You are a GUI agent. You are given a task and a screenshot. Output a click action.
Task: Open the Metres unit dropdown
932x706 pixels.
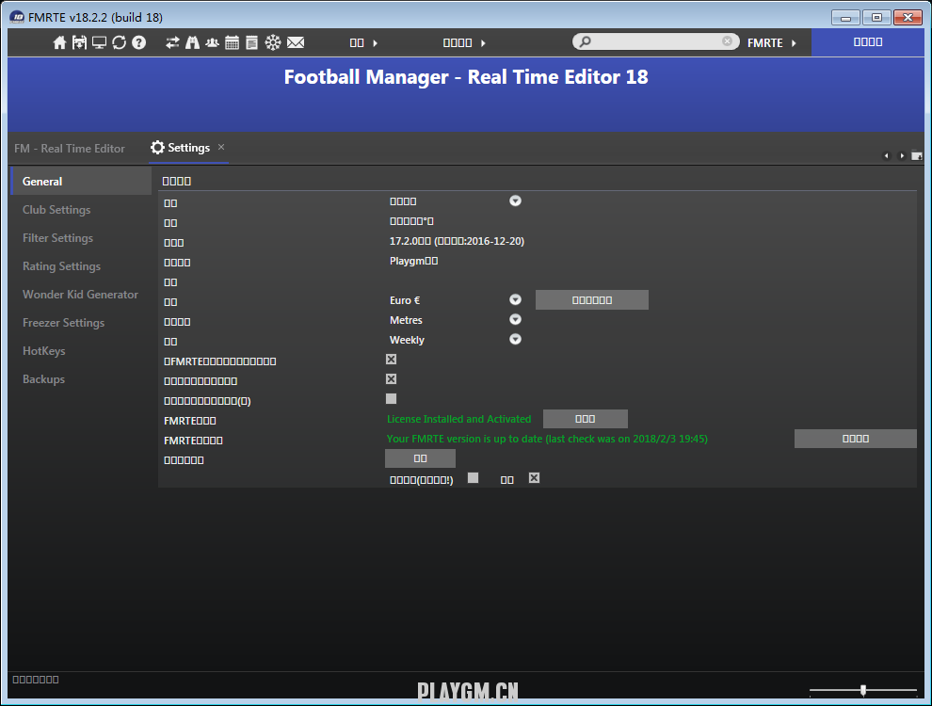click(x=515, y=320)
